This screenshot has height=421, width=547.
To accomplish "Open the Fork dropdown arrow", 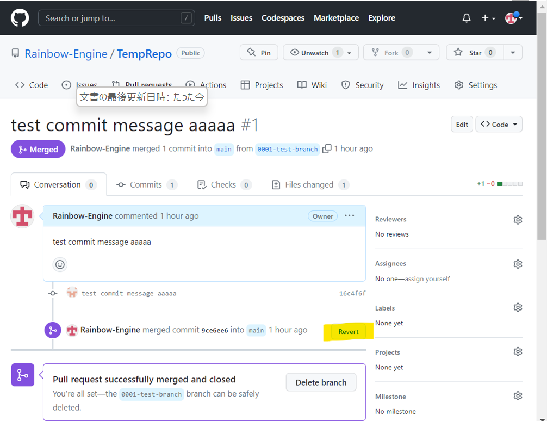I will pos(430,53).
